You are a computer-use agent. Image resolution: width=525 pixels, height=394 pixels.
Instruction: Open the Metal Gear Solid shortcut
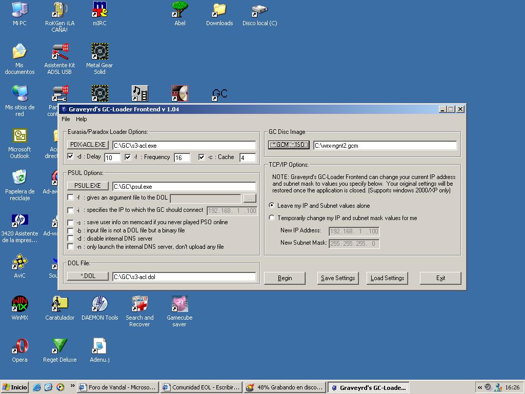coord(99,52)
